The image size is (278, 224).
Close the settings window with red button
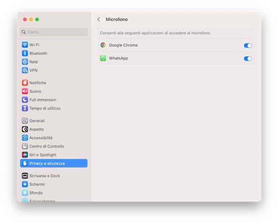point(25,19)
